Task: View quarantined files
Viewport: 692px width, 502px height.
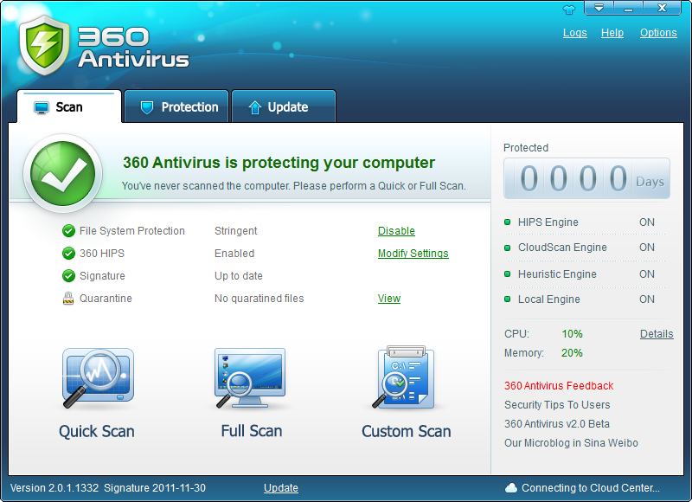Action: pyautogui.click(x=388, y=299)
